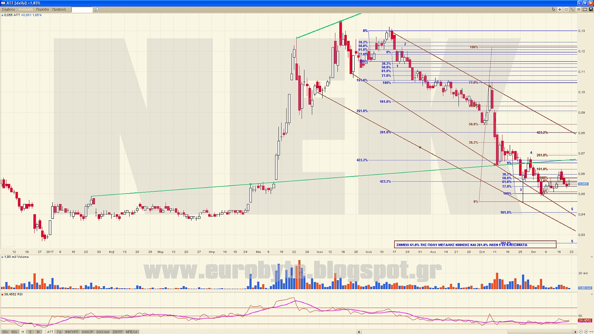The height and width of the screenshot is (334, 594).
Task: Select the arrow pointer tool
Action: (553, 9)
